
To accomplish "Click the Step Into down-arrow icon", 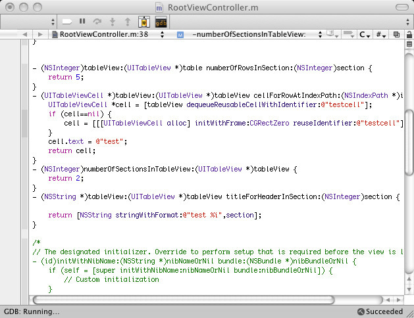I will pyautogui.click(x=113, y=22).
